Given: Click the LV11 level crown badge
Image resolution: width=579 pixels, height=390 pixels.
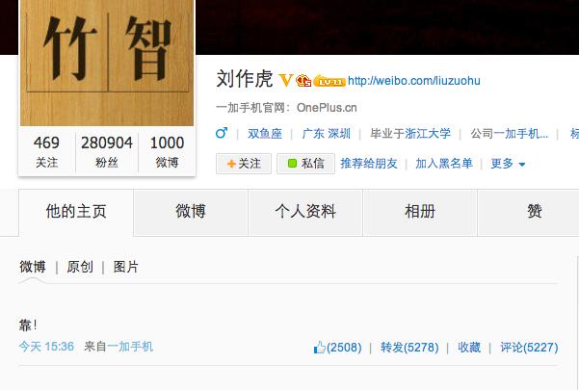Looking at the screenshot, I should pos(329,81).
